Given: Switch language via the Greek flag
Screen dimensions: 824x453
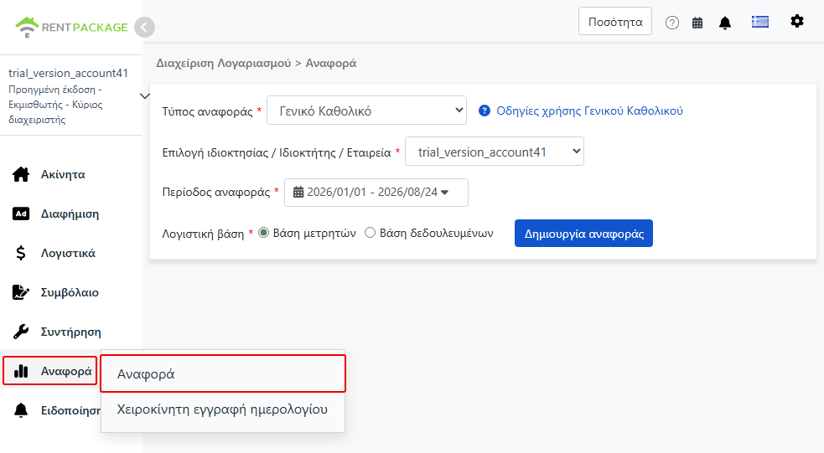Looking at the screenshot, I should [760, 22].
